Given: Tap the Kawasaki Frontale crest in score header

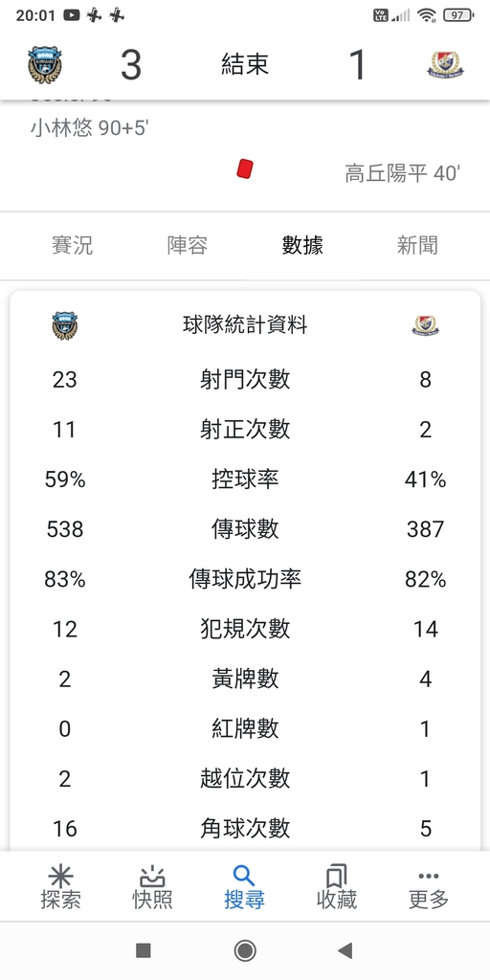Looking at the screenshot, I should point(45,65).
